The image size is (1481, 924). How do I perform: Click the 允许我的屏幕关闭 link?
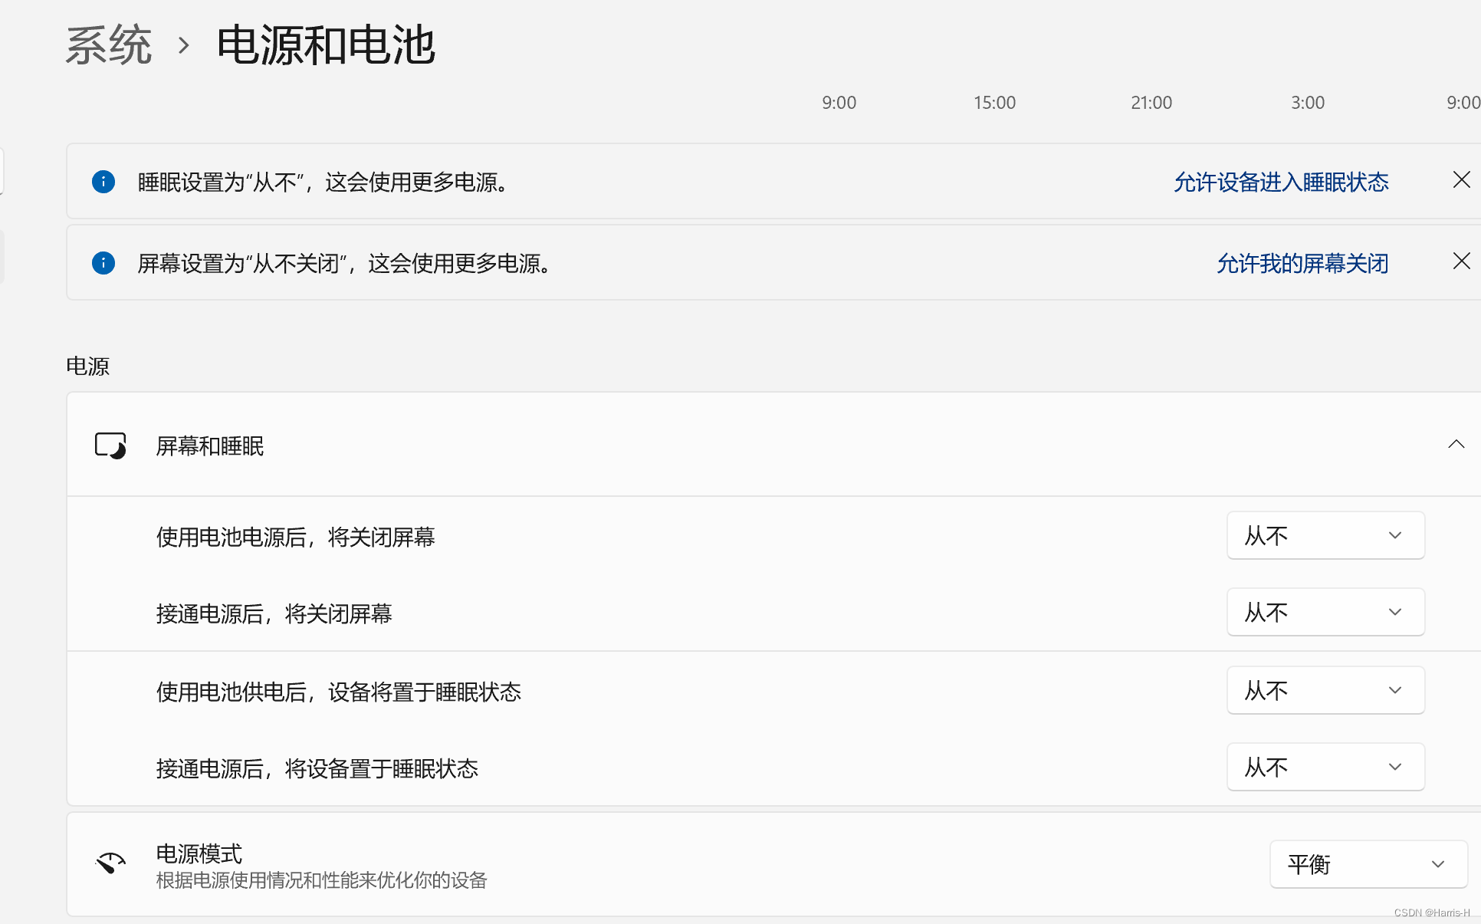tap(1302, 264)
